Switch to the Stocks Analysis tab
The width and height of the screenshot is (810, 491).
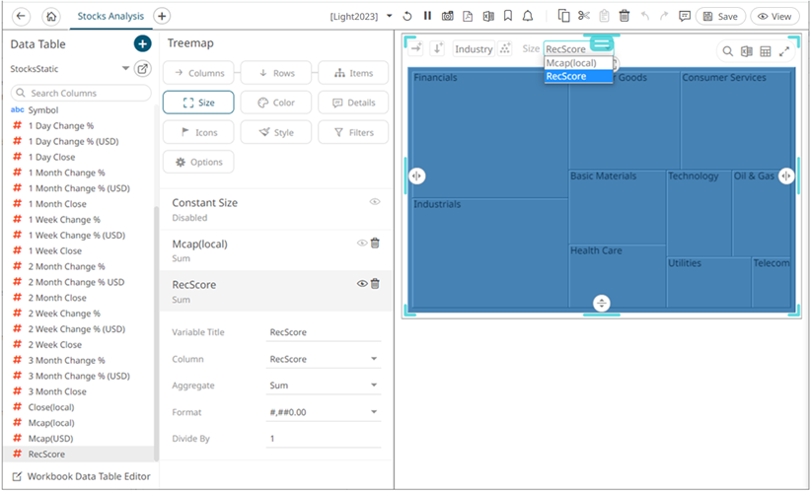coord(110,16)
